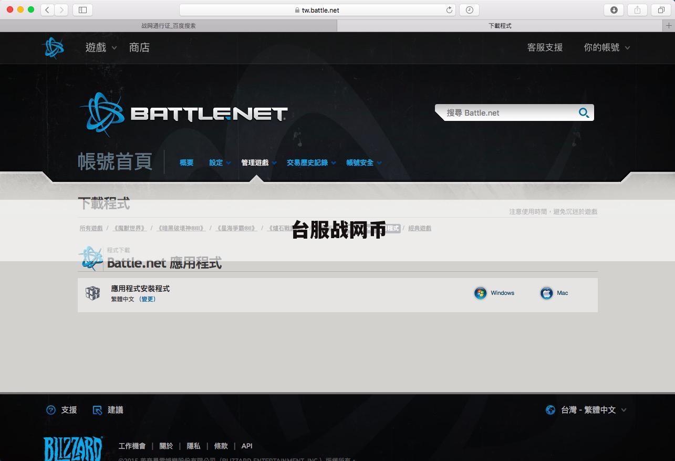Click the installer box icon
The width and height of the screenshot is (675, 461).
click(93, 293)
